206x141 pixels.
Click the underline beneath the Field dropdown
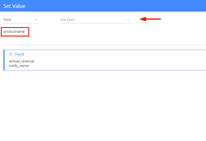21,23
